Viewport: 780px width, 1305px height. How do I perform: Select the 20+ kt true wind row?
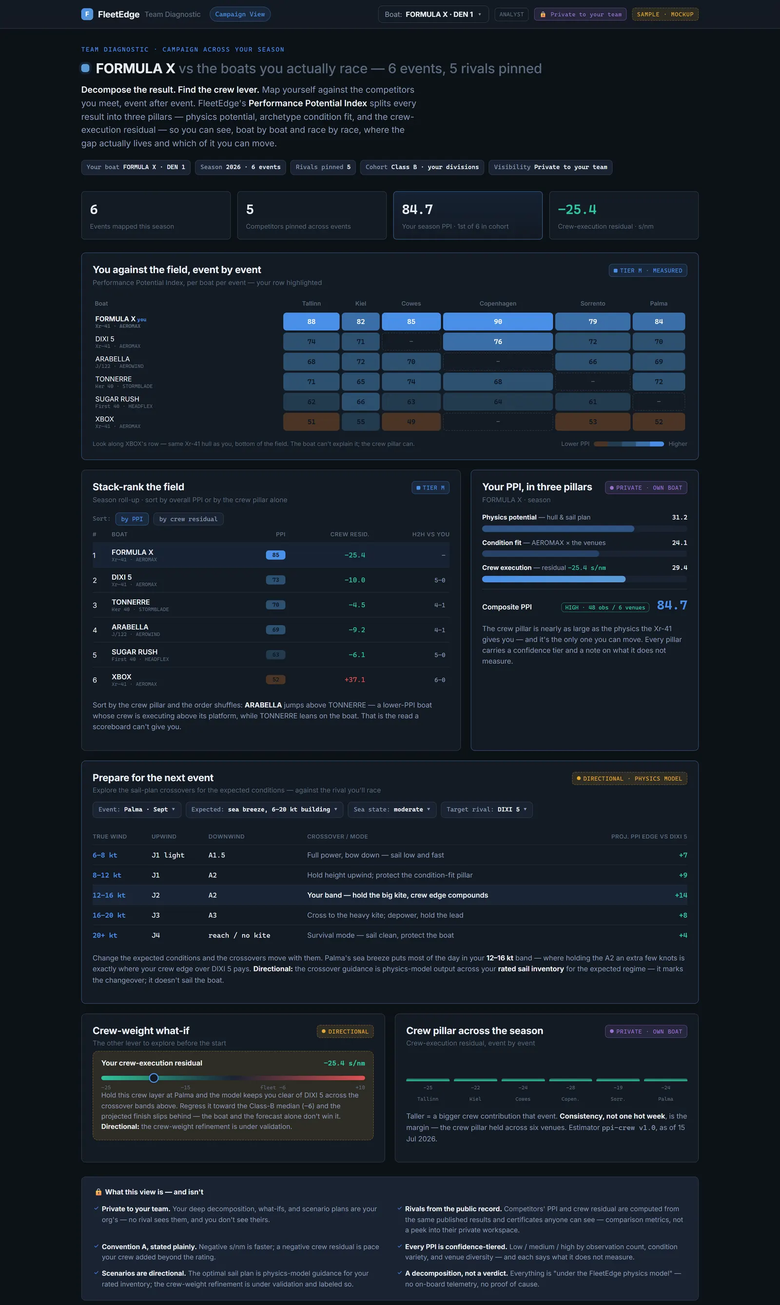[x=390, y=935]
